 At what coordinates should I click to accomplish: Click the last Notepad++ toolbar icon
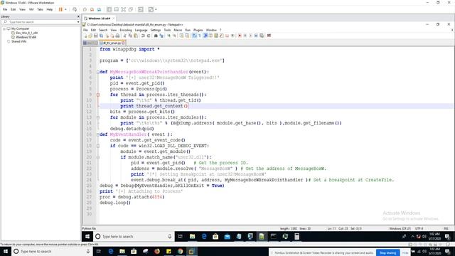point(269,36)
